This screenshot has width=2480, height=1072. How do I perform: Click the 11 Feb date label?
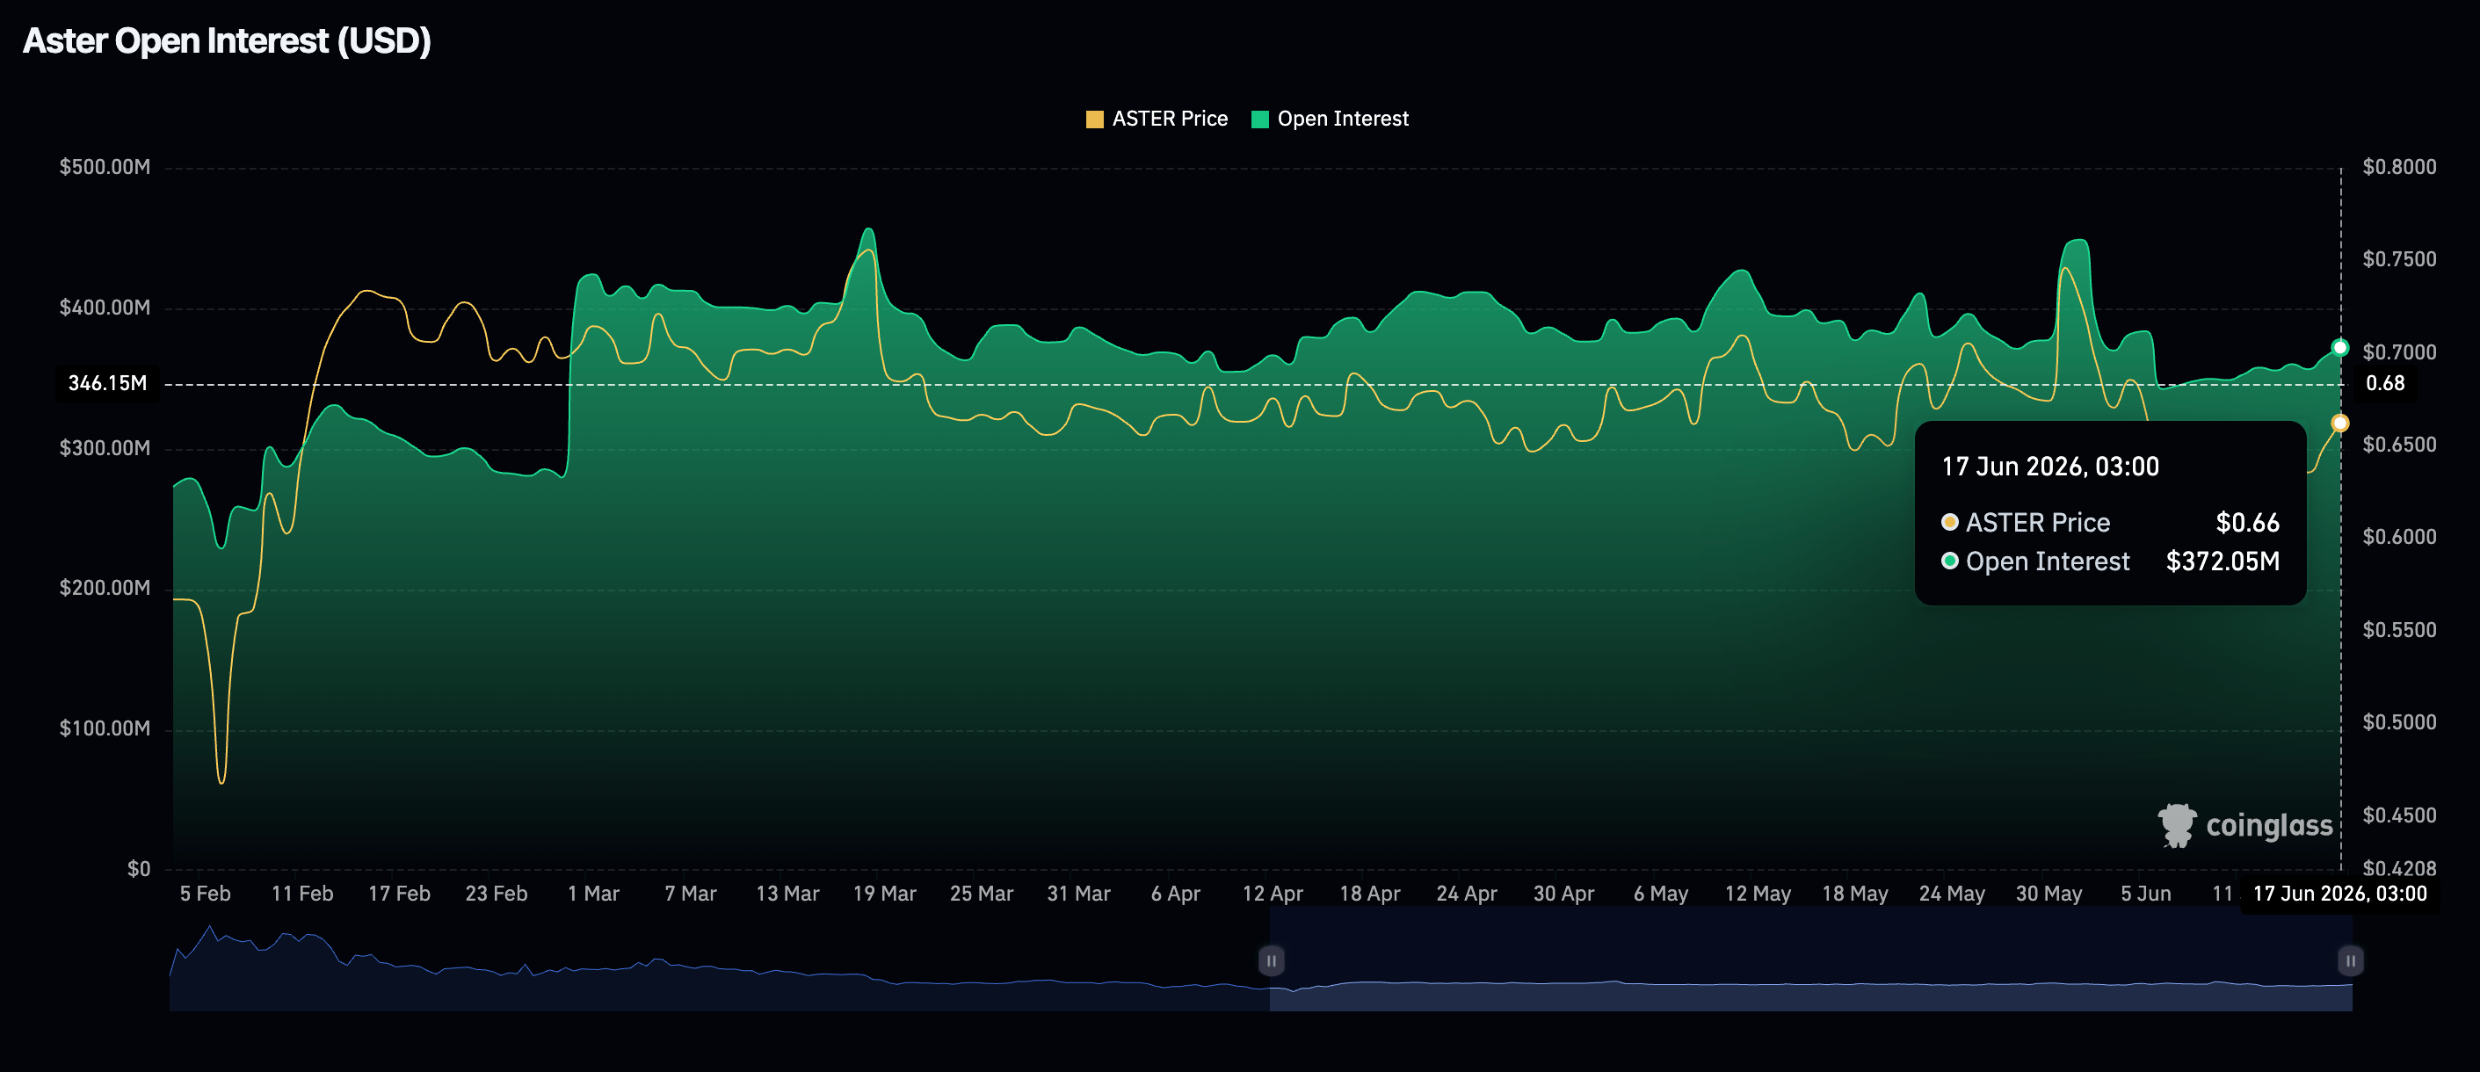[x=302, y=894]
